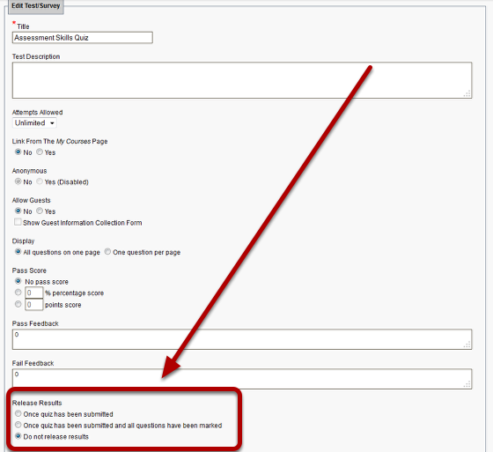
Task: Click the points score number field
Action: pyautogui.click(x=34, y=304)
